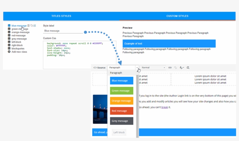Select the grey-message class
The width and height of the screenshot is (239, 141).
pos(19,39)
